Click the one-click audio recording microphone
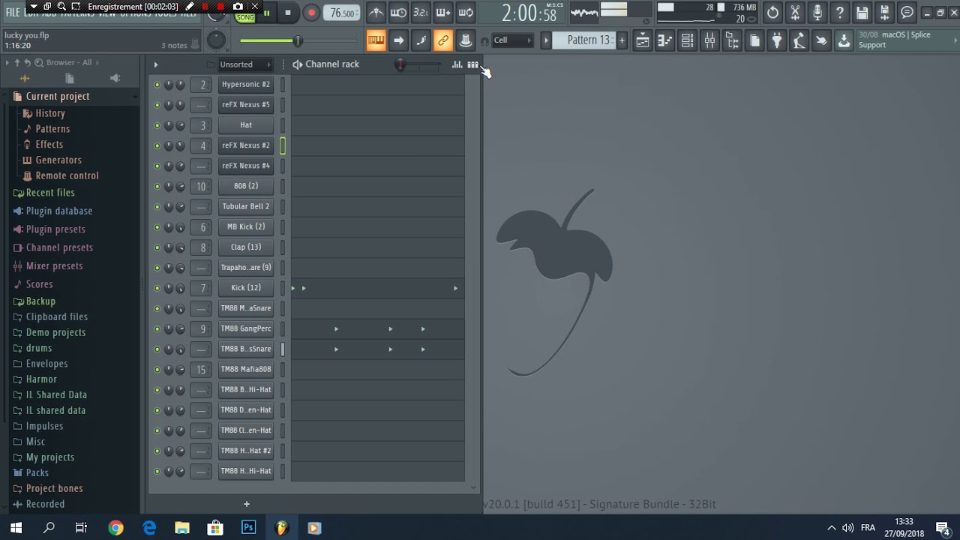The image size is (960, 540). (x=817, y=13)
